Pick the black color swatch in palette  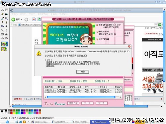[x=6, y=110]
